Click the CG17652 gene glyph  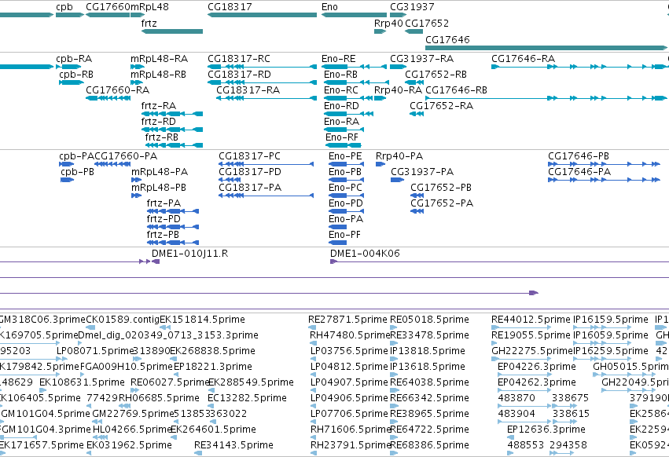pos(414,31)
